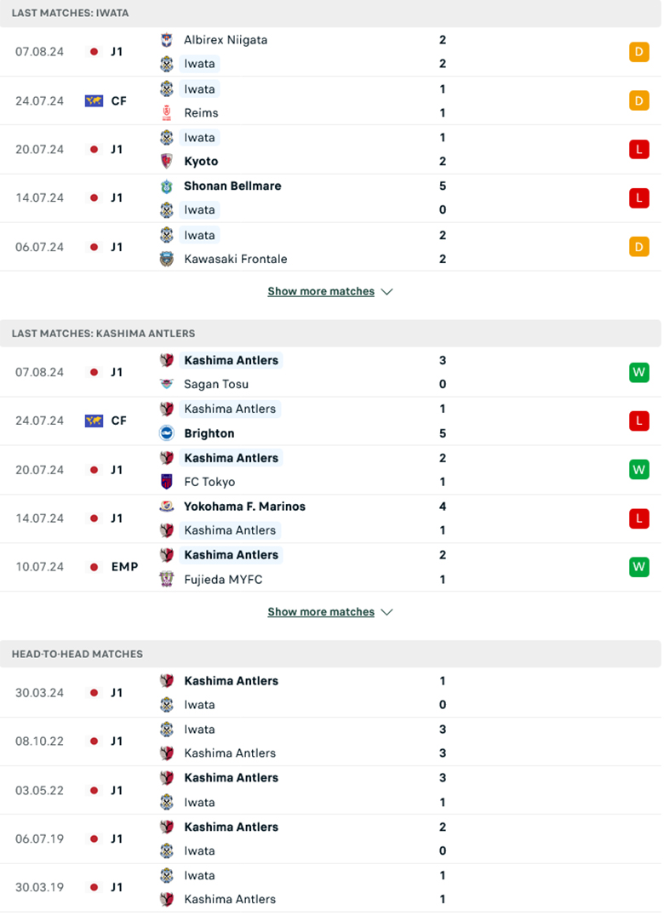The image size is (664, 916).
Task: Click the Fujieda MYFC club logo
Action: (x=167, y=579)
